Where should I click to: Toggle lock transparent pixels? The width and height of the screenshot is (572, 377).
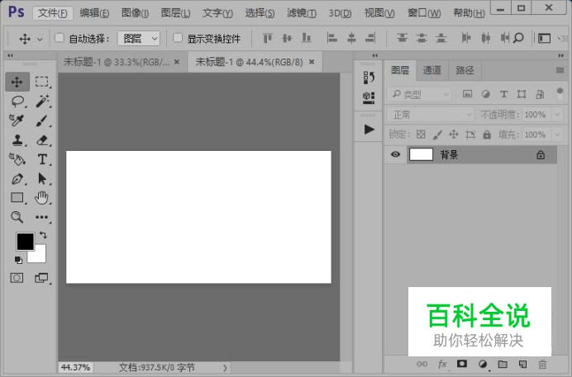click(421, 134)
